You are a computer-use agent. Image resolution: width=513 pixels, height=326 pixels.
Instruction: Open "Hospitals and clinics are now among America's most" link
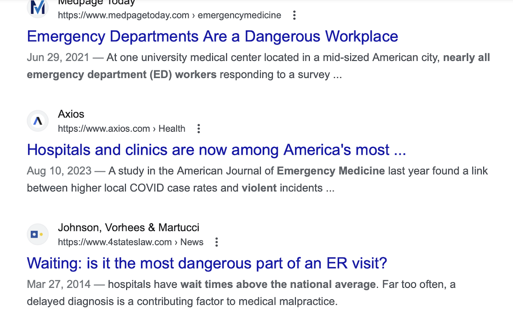click(216, 150)
